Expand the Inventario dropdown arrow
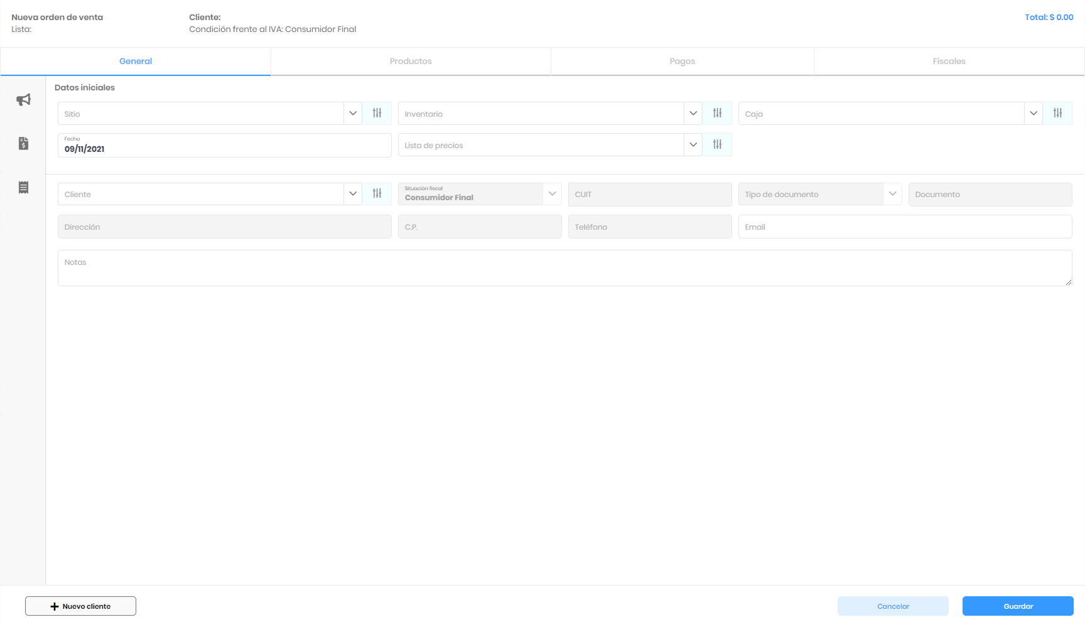 [x=693, y=113]
